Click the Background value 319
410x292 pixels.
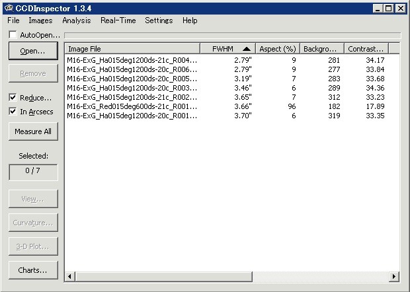[x=334, y=116]
